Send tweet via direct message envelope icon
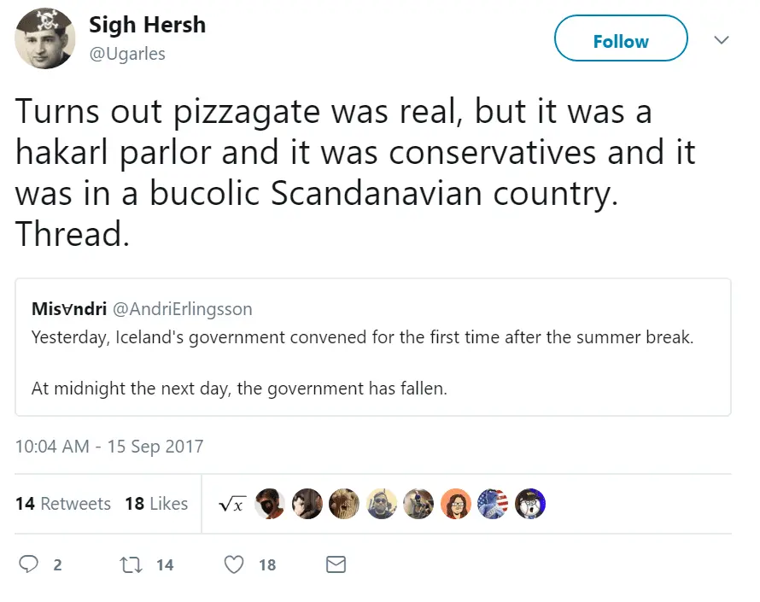 (x=336, y=564)
